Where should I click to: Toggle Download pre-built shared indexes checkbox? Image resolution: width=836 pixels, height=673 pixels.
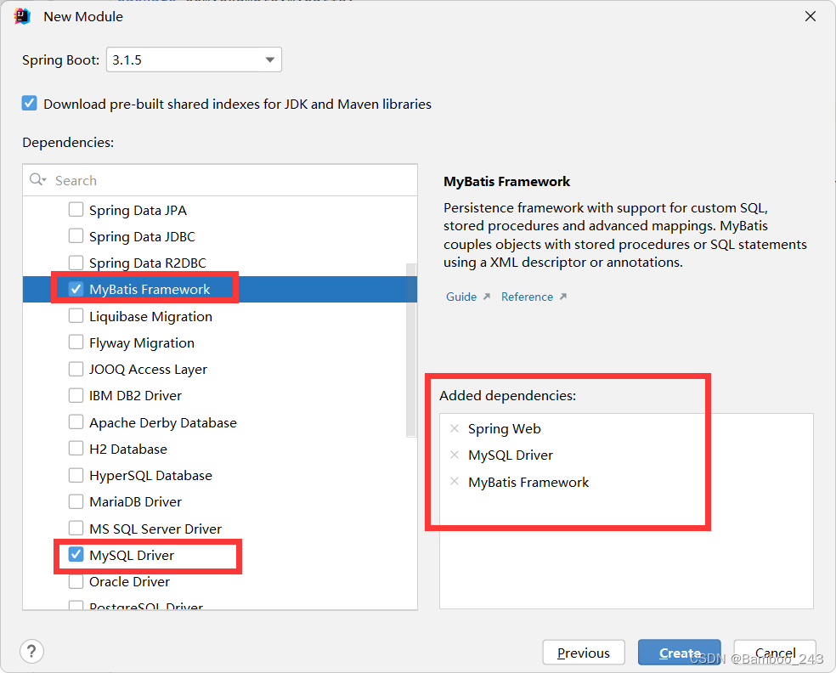(x=30, y=103)
